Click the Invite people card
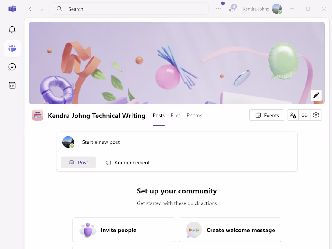 (x=124, y=230)
